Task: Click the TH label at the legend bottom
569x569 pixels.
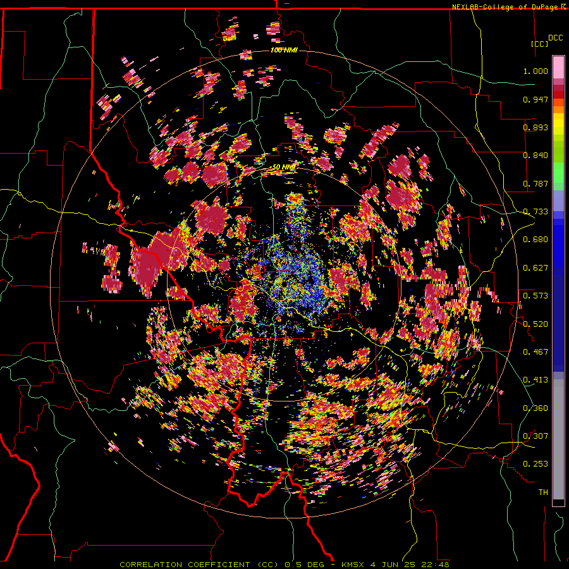Action: (x=543, y=493)
